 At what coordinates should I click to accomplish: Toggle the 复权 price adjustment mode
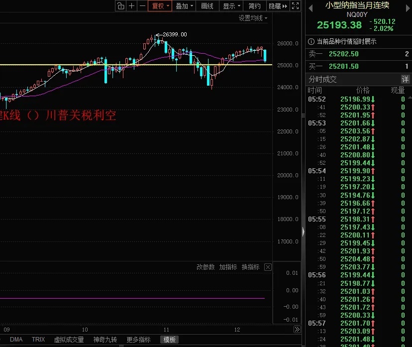(x=158, y=6)
